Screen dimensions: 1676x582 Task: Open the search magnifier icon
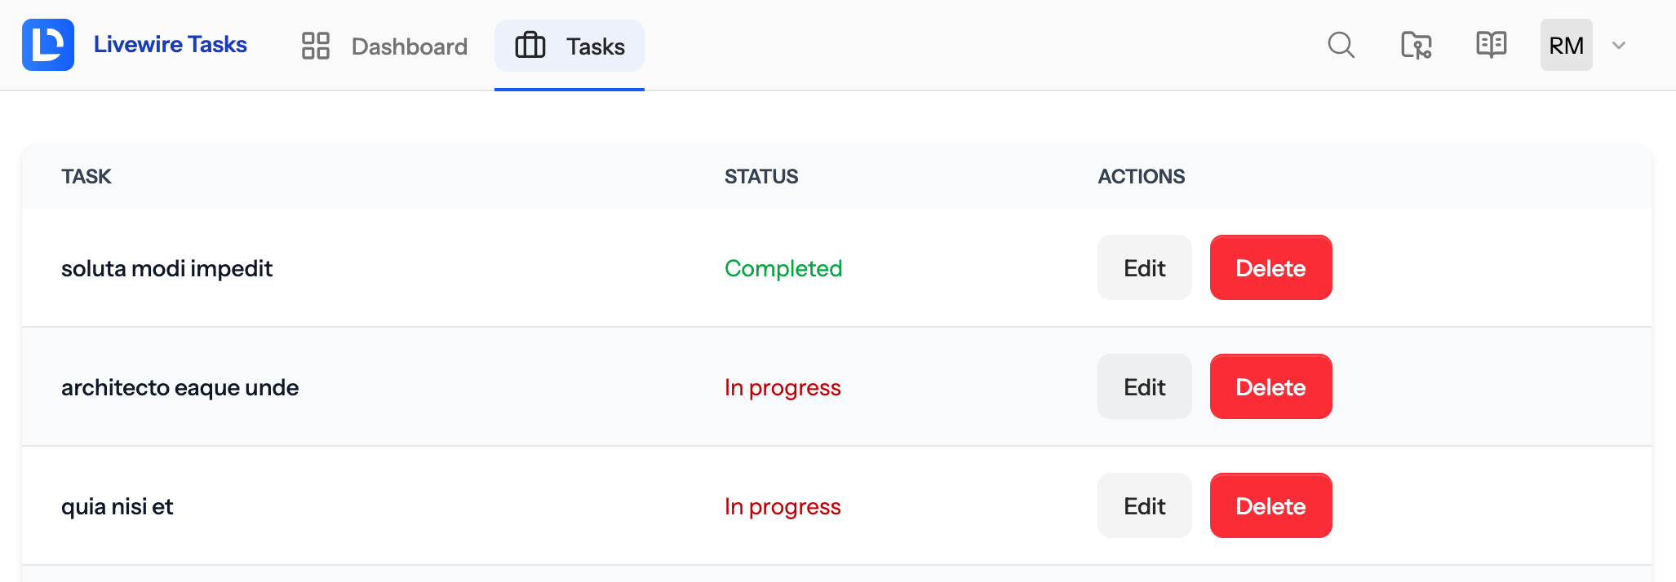point(1341,45)
